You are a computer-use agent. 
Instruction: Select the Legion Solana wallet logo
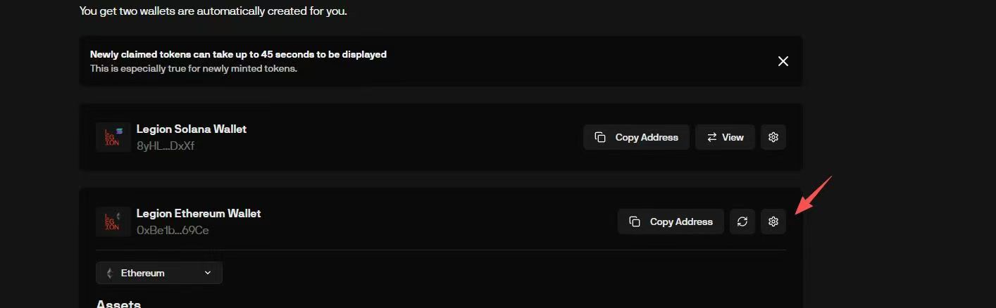113,137
